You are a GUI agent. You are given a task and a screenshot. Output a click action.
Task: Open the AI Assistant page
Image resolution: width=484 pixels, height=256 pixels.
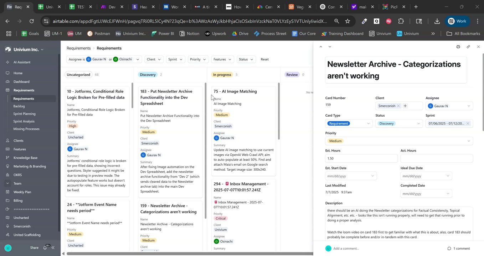point(22,62)
